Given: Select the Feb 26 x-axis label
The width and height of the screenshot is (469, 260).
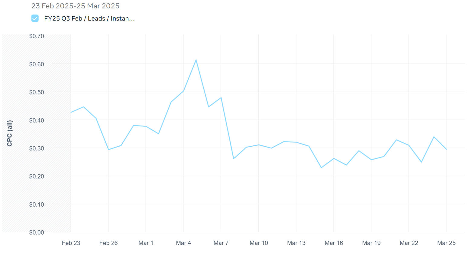Looking at the screenshot, I should pos(108,243).
